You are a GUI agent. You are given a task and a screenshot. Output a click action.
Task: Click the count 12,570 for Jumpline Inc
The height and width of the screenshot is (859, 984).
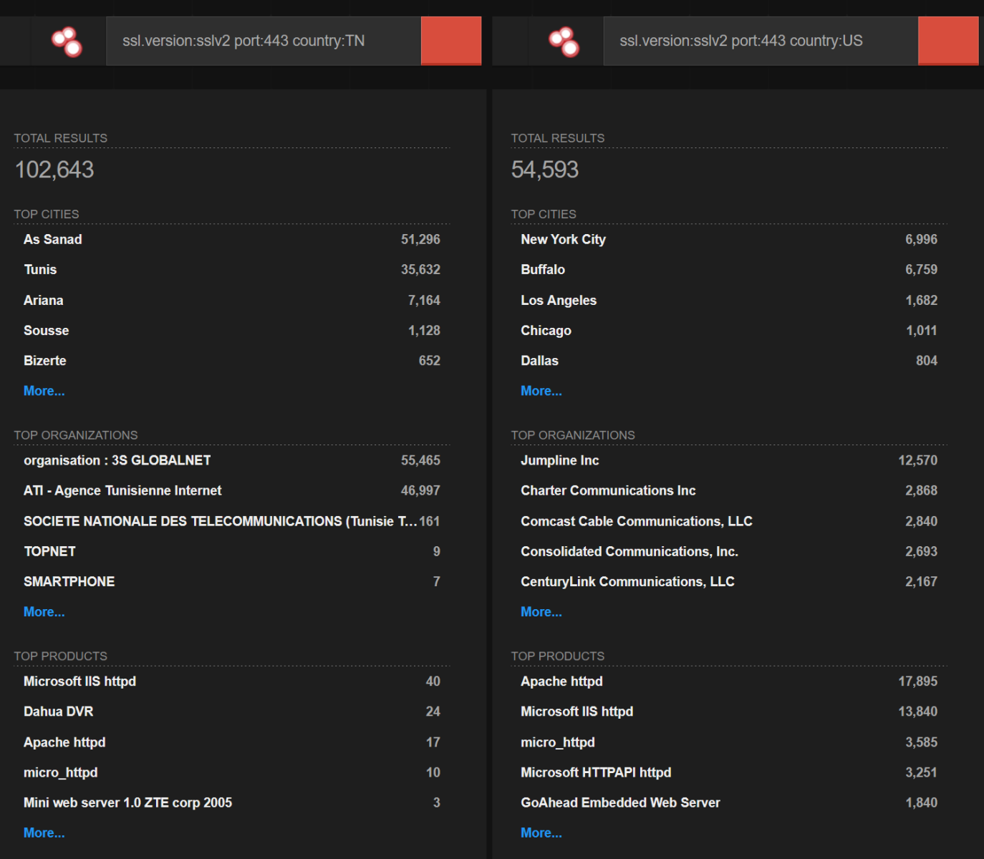click(918, 460)
